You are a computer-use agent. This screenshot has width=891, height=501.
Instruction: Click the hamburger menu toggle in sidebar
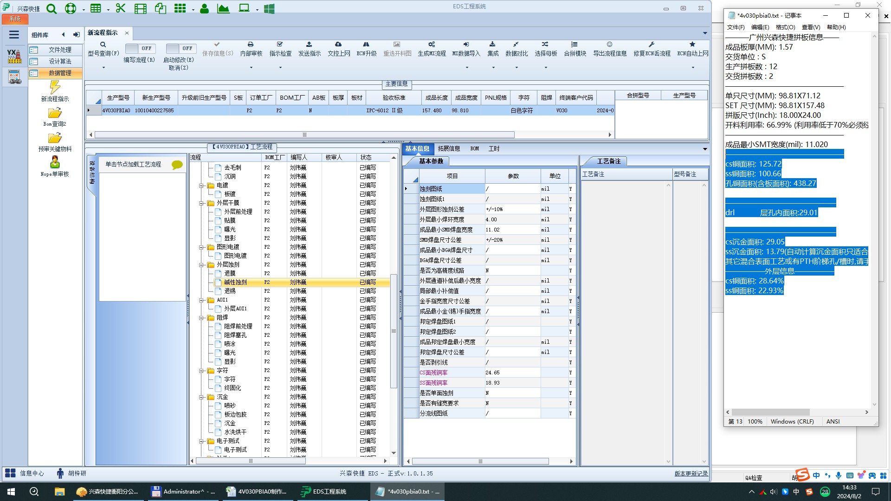click(x=14, y=35)
